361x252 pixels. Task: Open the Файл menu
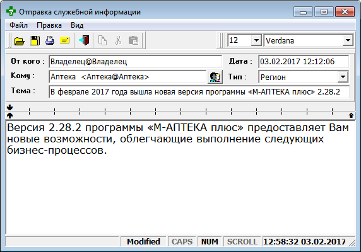[18, 25]
